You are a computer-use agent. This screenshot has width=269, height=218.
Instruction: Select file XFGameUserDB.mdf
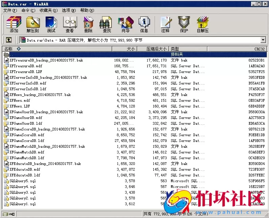pos(26,118)
